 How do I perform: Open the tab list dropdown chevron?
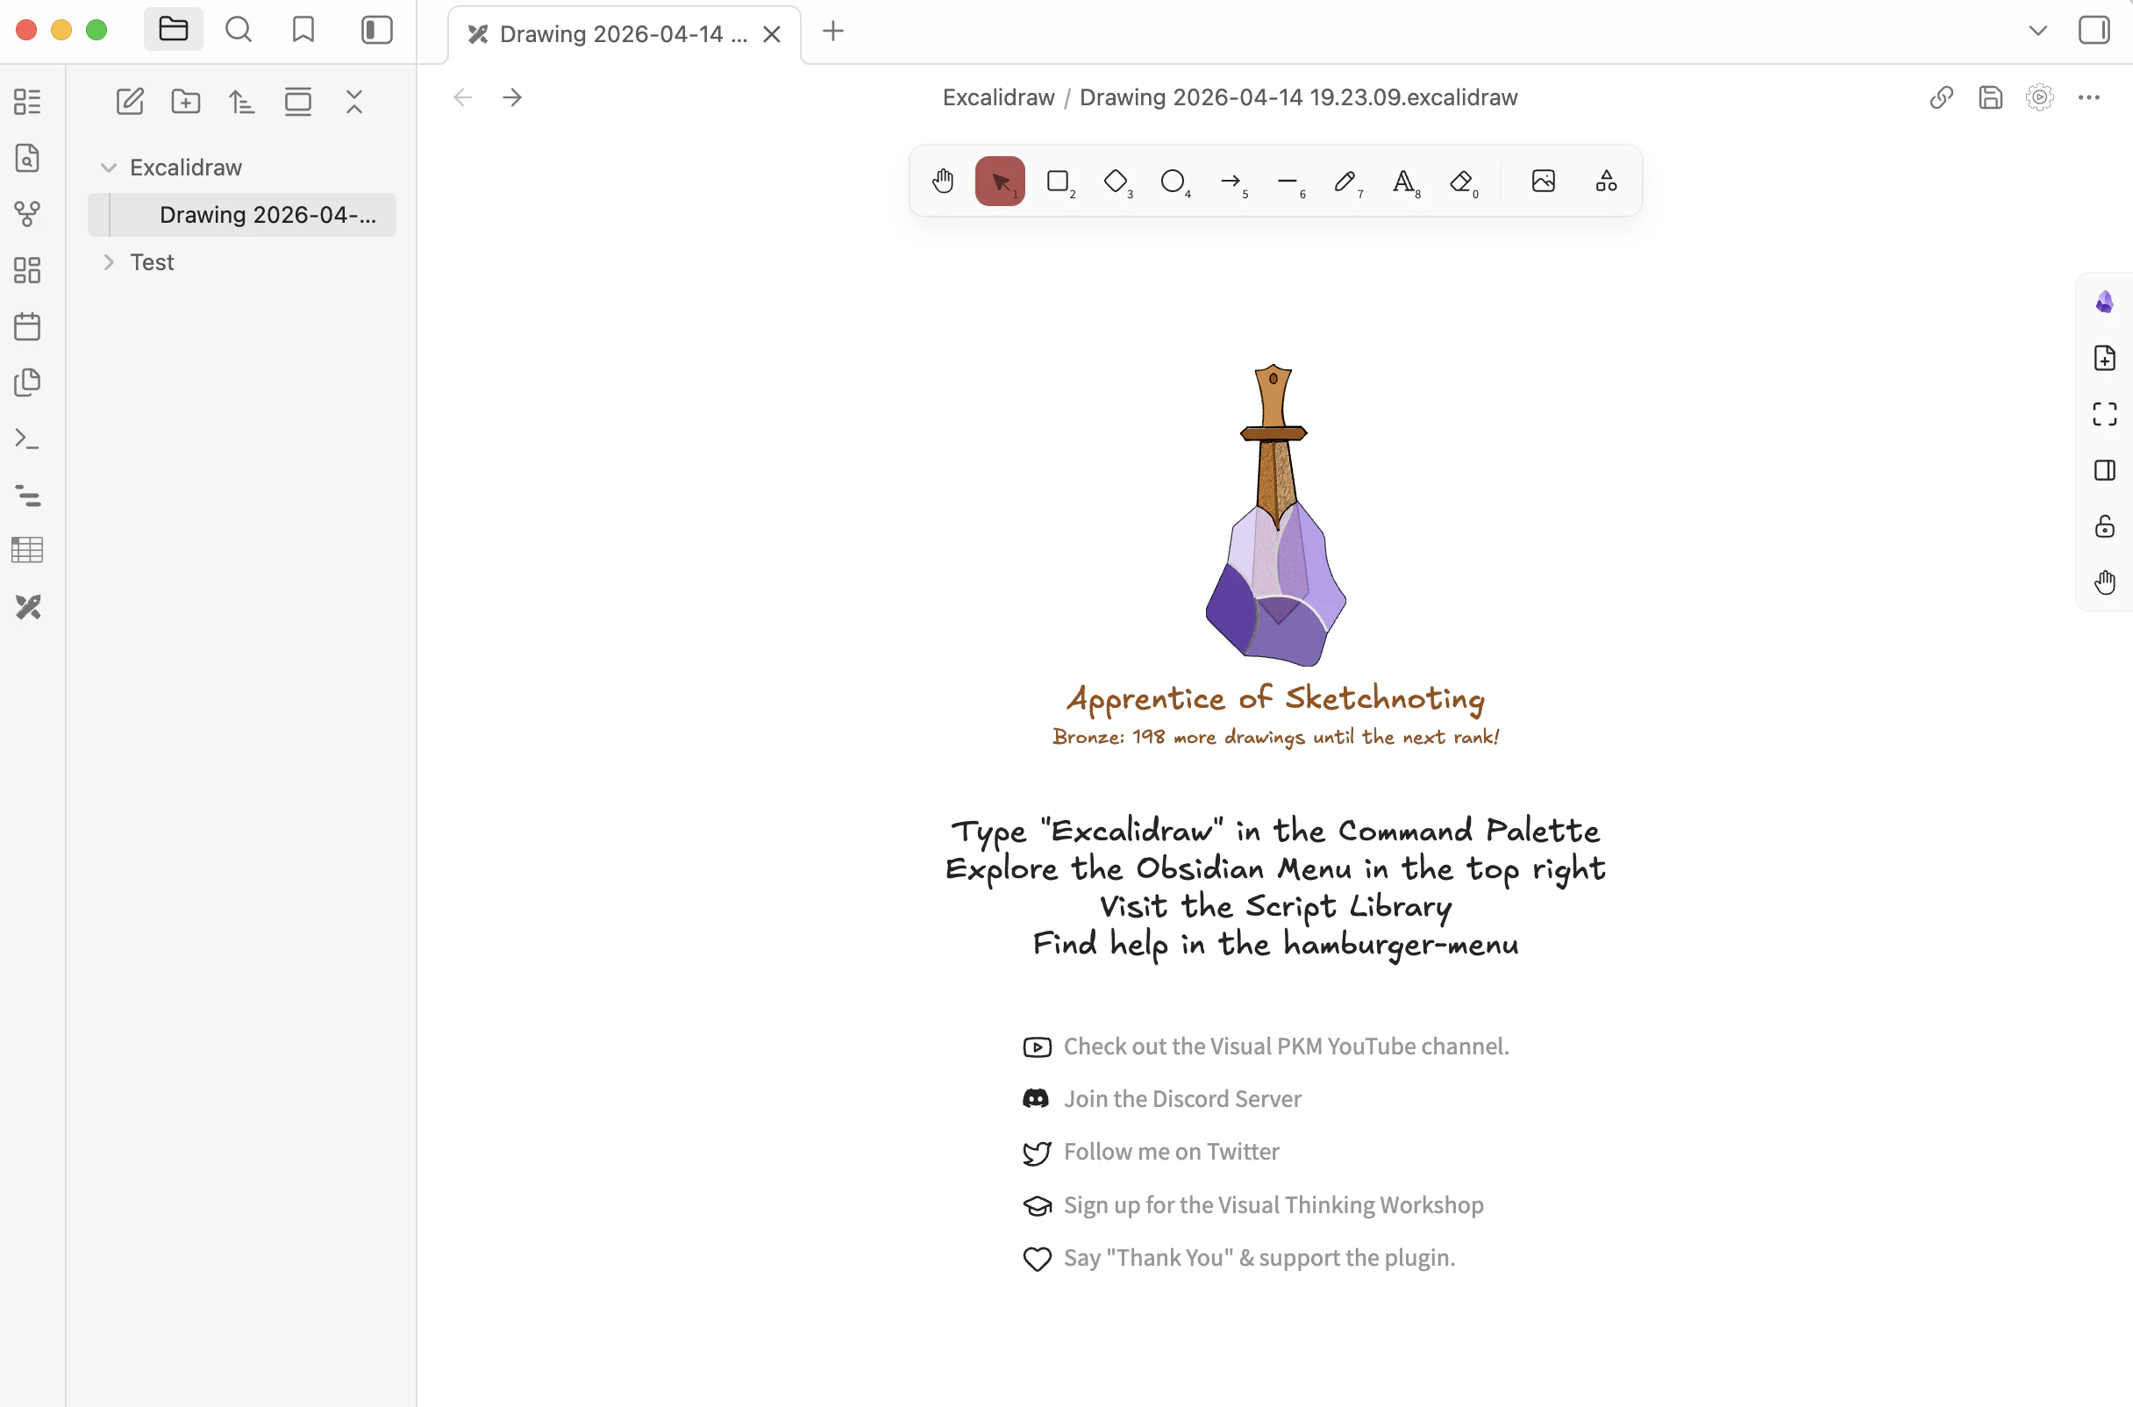click(x=2037, y=31)
